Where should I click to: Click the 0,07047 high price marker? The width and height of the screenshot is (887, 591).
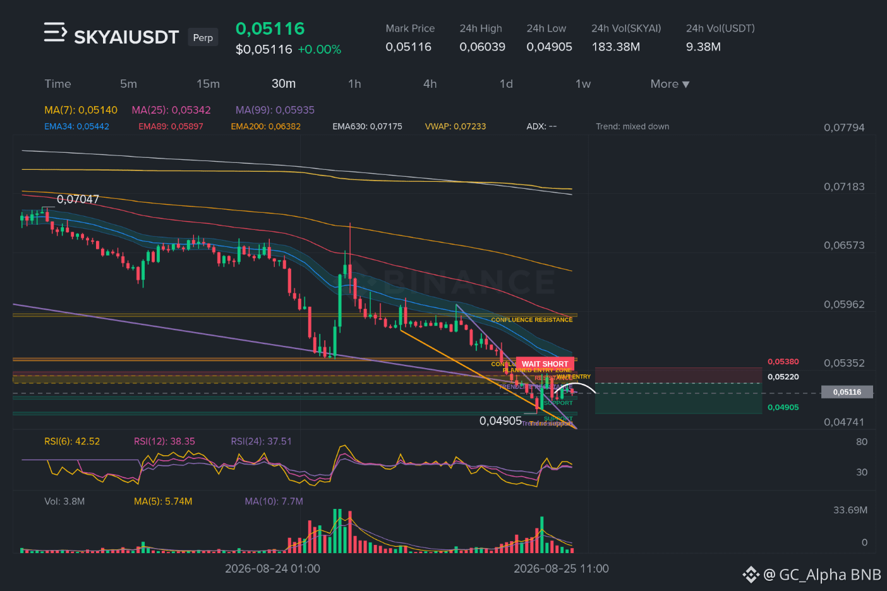point(78,200)
